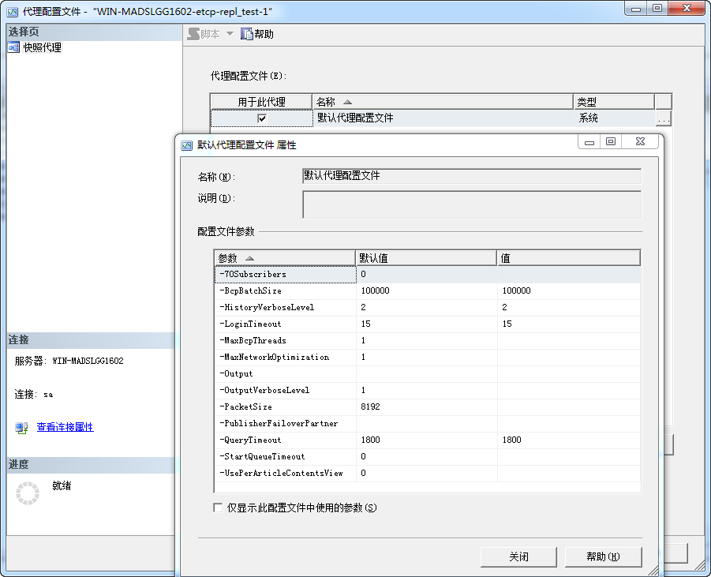This screenshot has width=711, height=577.
Task: Click the 帮助 toolbar button
Action: (257, 34)
